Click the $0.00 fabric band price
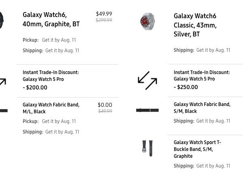Image resolution: width=243 pixels, height=174 pixels. tap(105, 105)
